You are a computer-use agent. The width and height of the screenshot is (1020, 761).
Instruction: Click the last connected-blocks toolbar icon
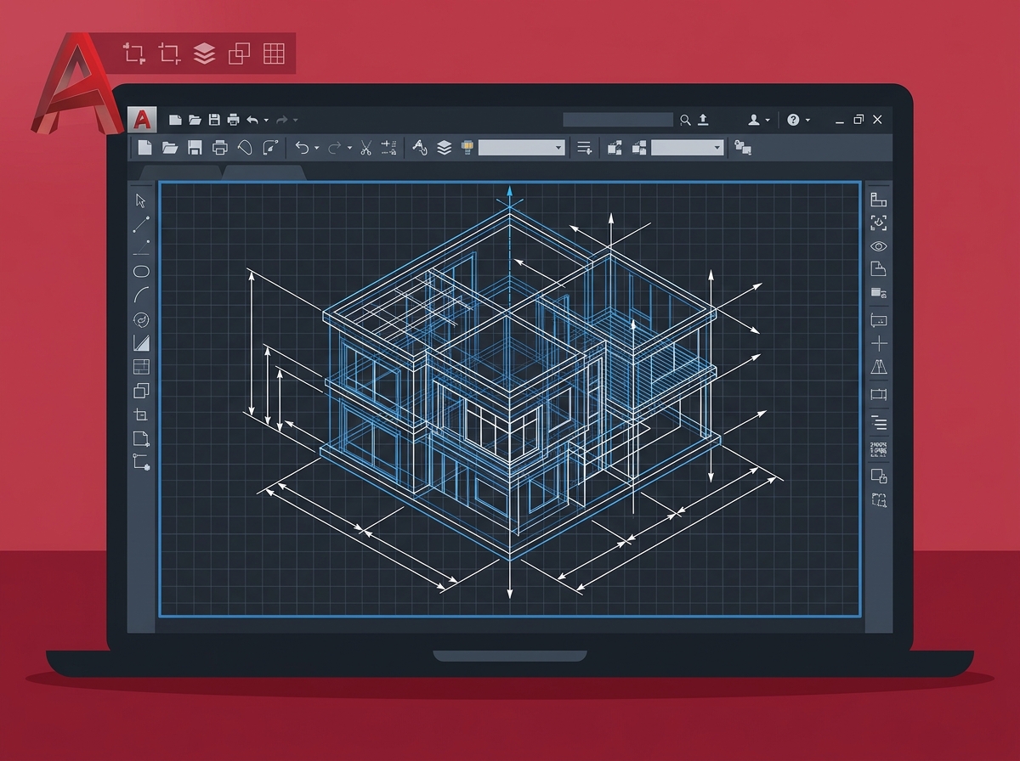[743, 148]
